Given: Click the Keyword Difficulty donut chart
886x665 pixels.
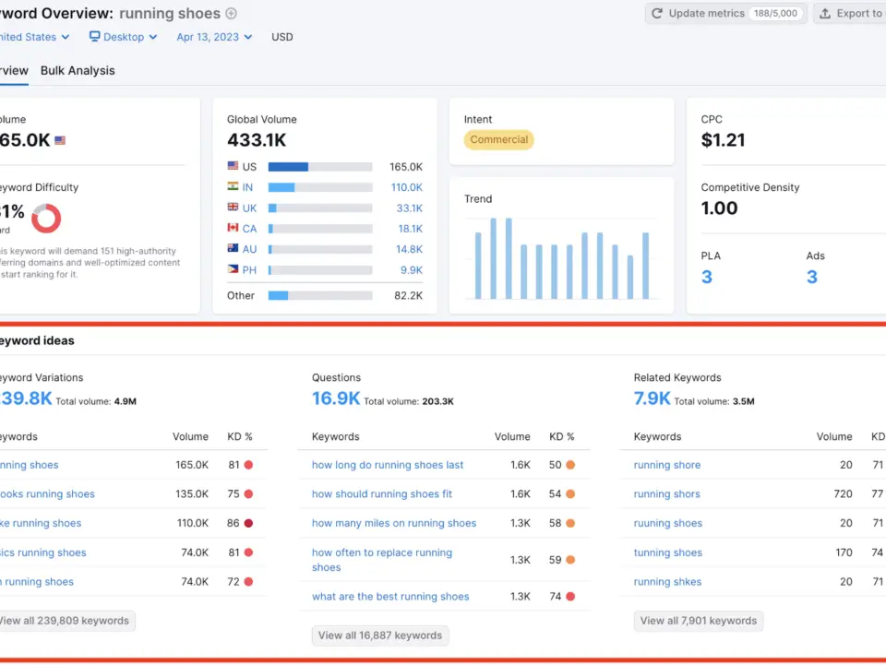Looking at the screenshot, I should [x=46, y=218].
